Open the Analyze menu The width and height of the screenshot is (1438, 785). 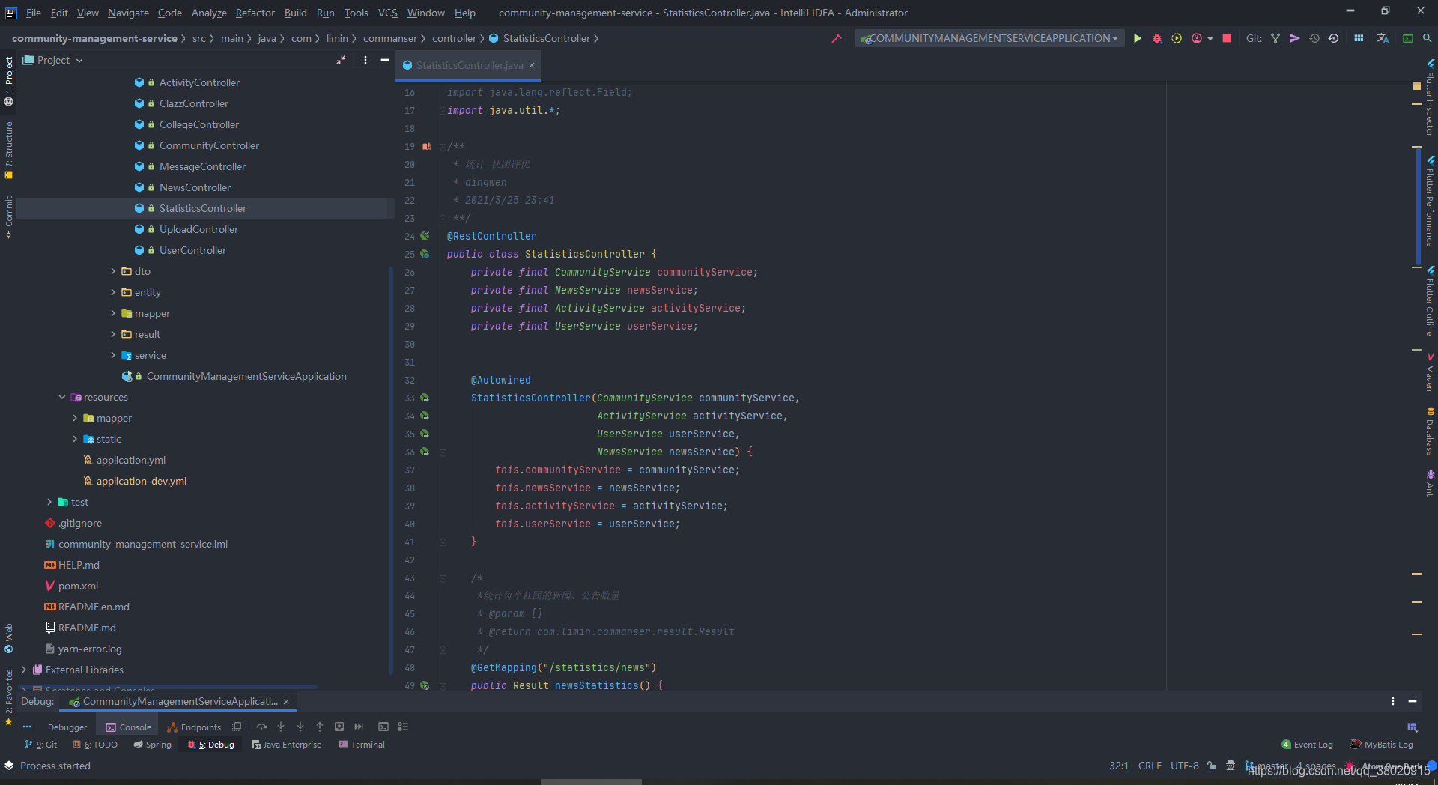[x=209, y=13]
